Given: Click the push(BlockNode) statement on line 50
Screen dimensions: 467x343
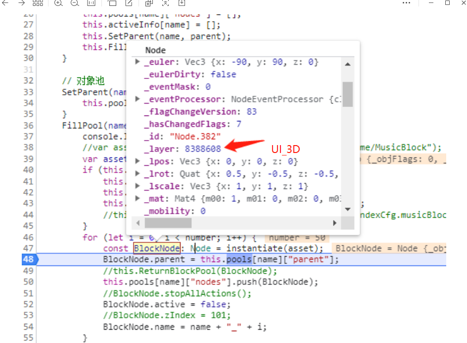Looking at the screenshot, I should coord(211,282).
